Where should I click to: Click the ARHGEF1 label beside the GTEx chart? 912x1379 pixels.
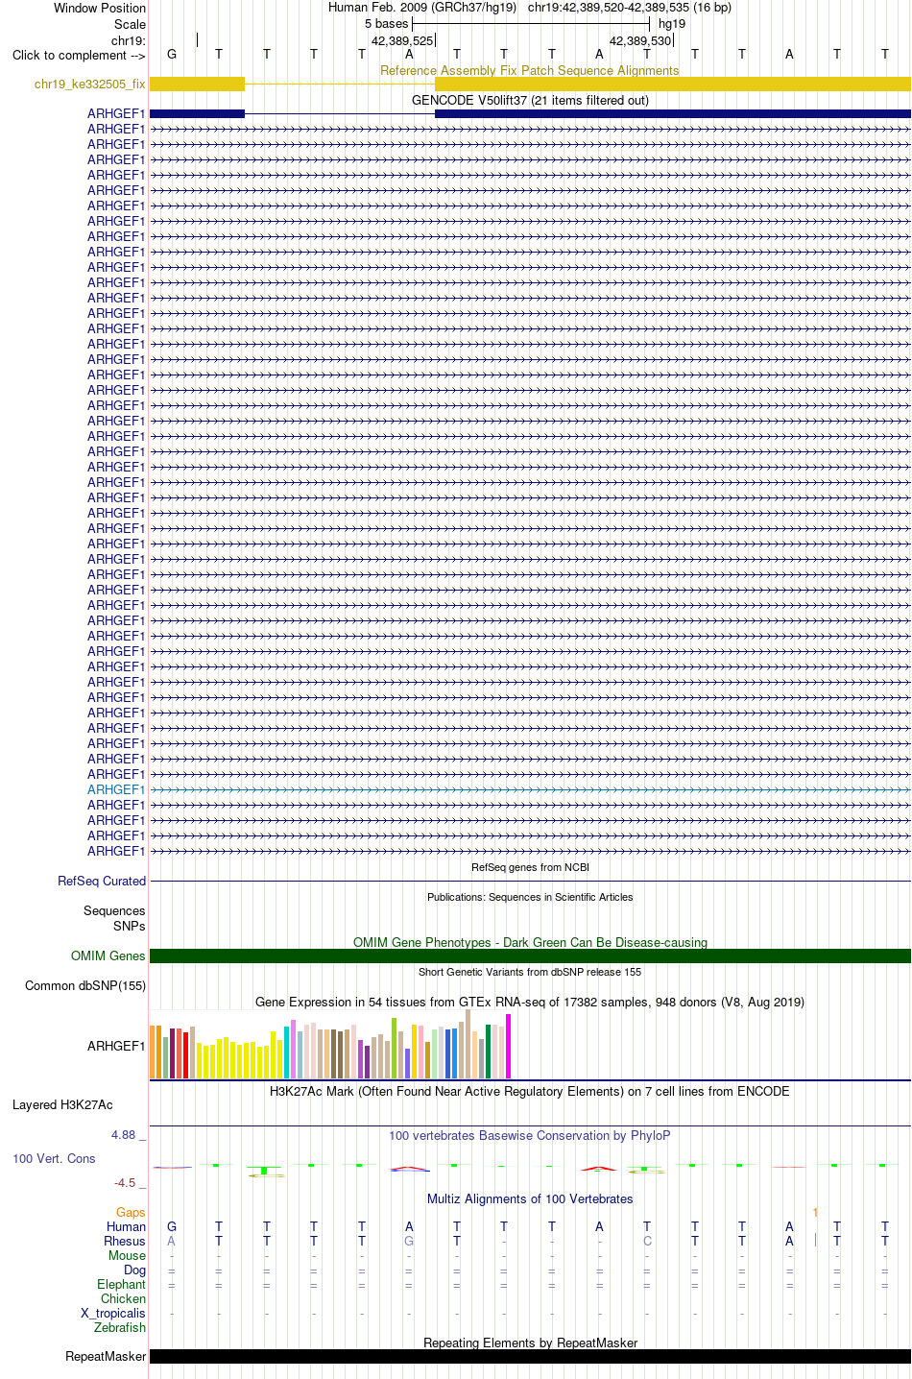[x=116, y=1047]
